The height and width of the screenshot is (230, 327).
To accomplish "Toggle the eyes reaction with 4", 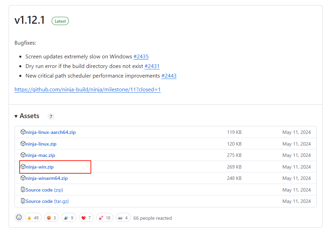I will point(123,218).
